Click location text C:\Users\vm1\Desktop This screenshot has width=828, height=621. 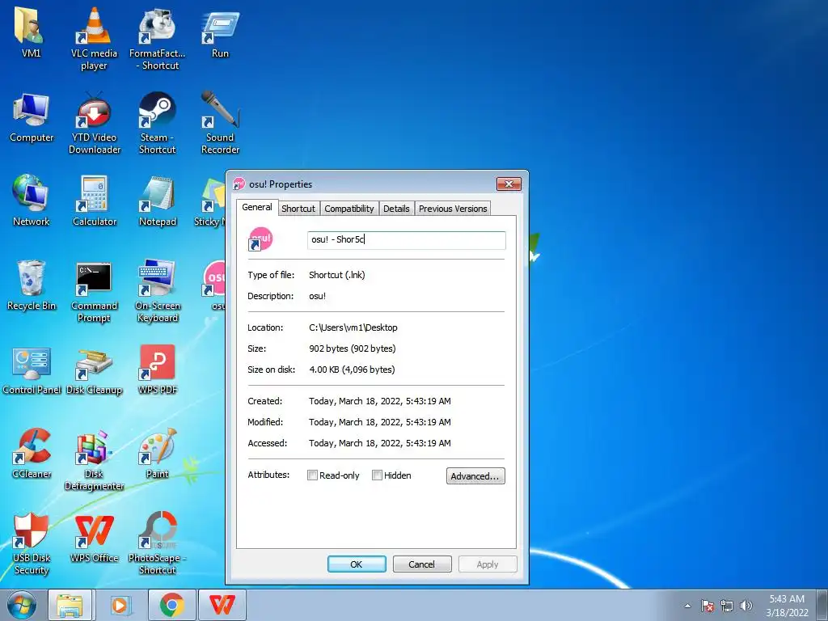(353, 327)
